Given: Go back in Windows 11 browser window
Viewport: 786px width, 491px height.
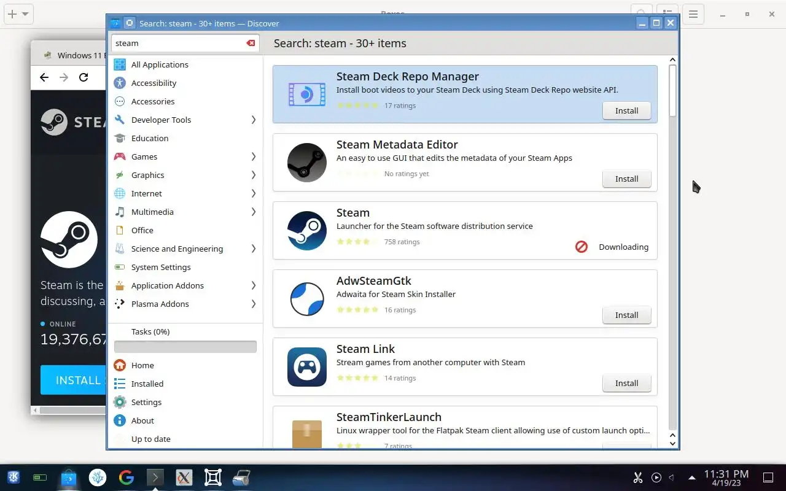Looking at the screenshot, I should (x=44, y=77).
